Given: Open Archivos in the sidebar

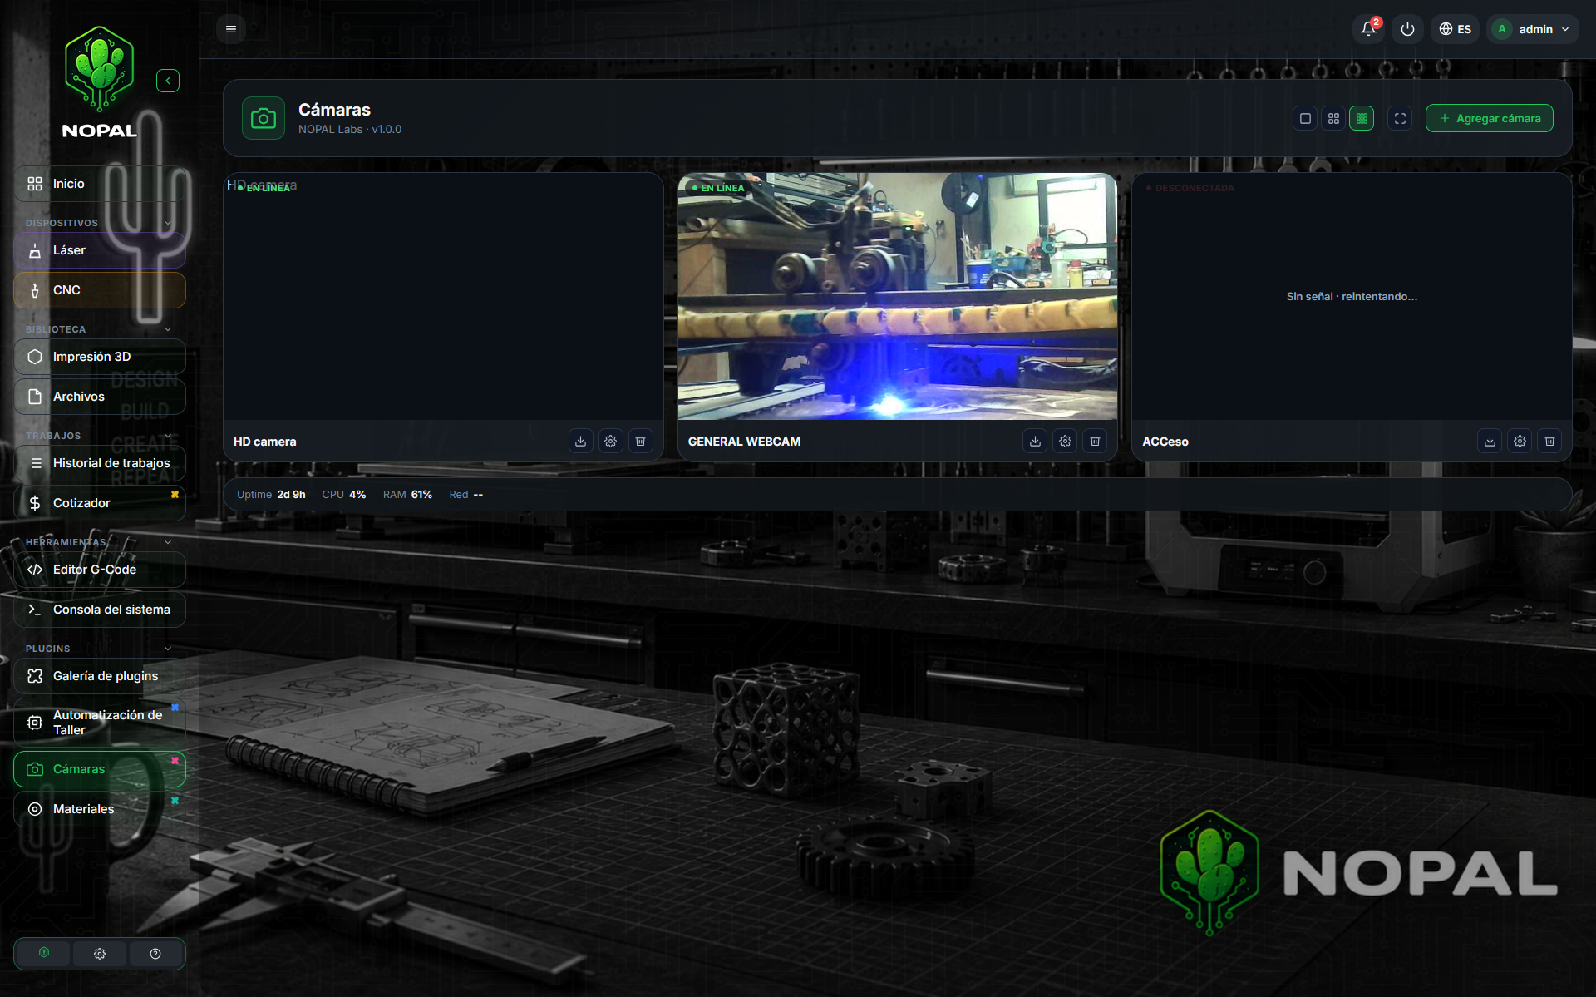Looking at the screenshot, I should click(x=100, y=397).
